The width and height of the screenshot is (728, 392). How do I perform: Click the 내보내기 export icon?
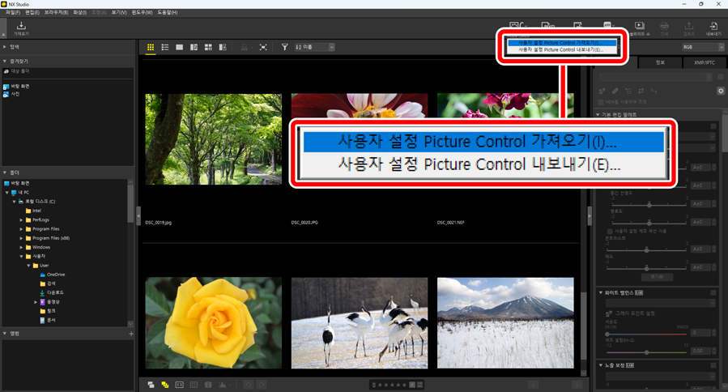tap(713, 28)
